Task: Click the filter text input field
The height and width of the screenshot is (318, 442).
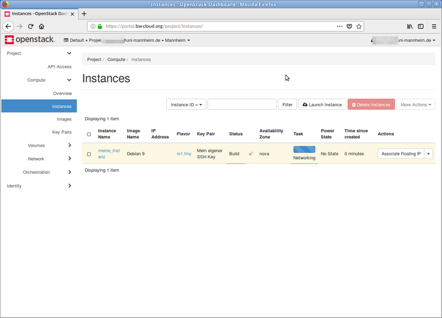Action: click(x=242, y=104)
